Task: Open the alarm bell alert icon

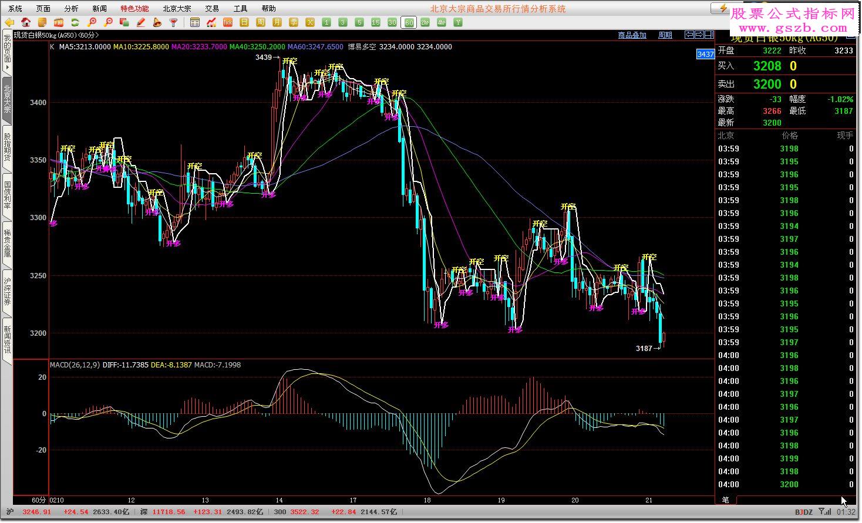Action: click(x=157, y=22)
